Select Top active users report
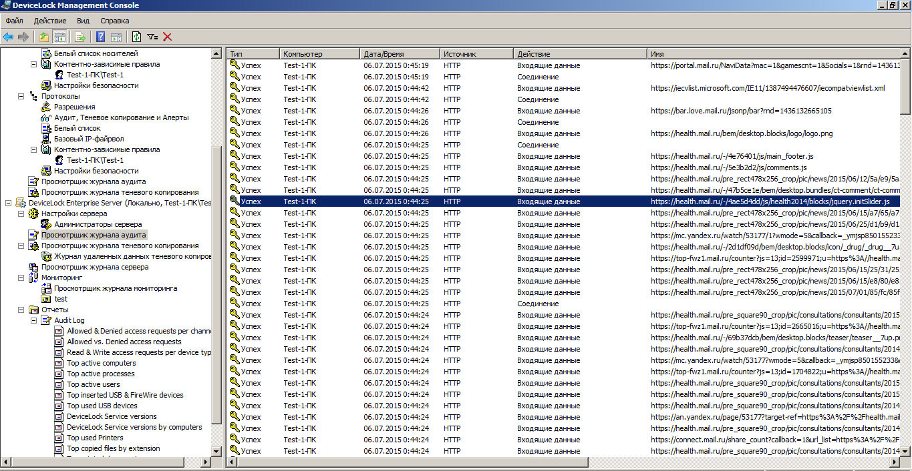This screenshot has width=912, height=471. pyautogui.click(x=94, y=384)
